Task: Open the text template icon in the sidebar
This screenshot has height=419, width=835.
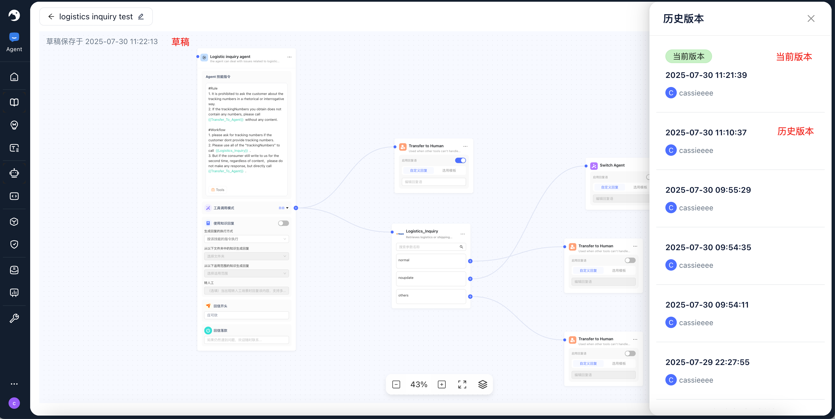Action: click(14, 148)
